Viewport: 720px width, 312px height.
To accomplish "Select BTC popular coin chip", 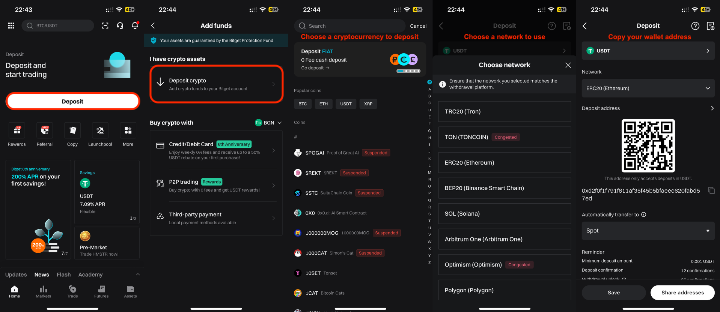I will [x=303, y=104].
